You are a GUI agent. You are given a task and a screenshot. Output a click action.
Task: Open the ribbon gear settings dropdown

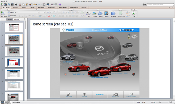coord(173,8)
